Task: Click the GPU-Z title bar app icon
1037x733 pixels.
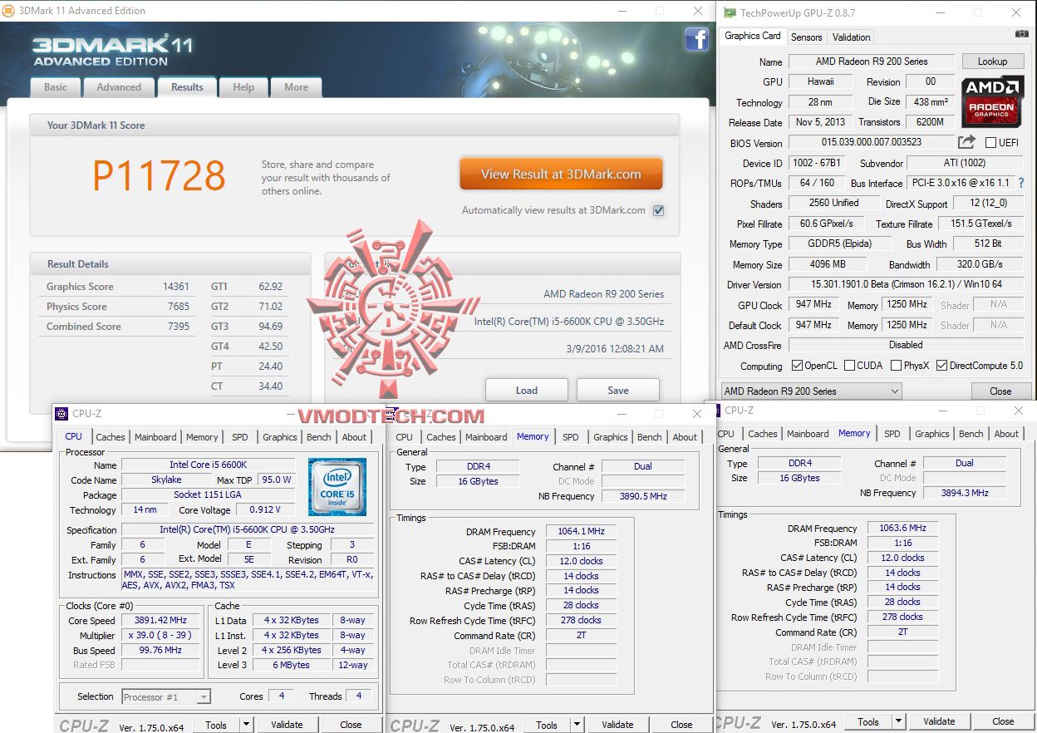Action: (730, 12)
